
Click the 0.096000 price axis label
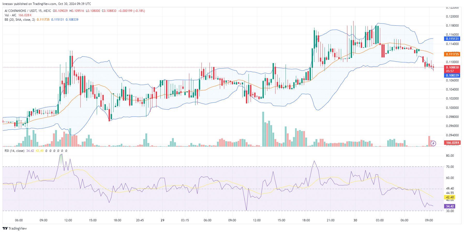tap(452, 126)
